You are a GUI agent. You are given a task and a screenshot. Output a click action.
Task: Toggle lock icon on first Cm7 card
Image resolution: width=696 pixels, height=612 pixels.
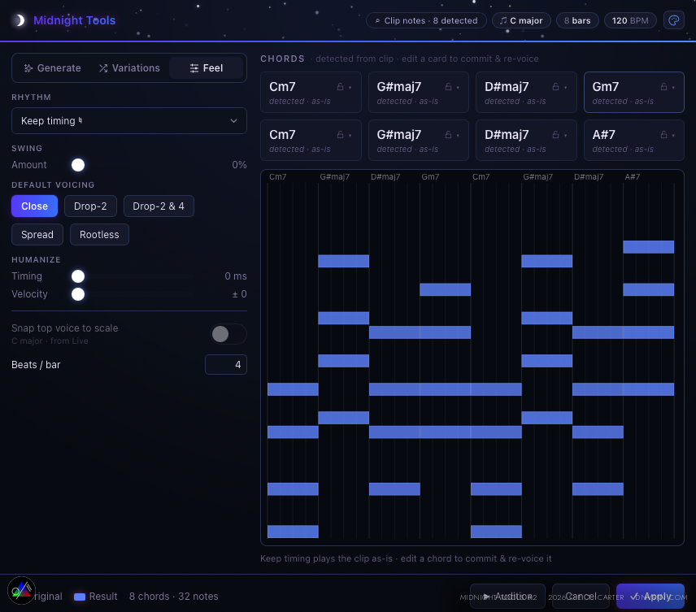coord(340,87)
